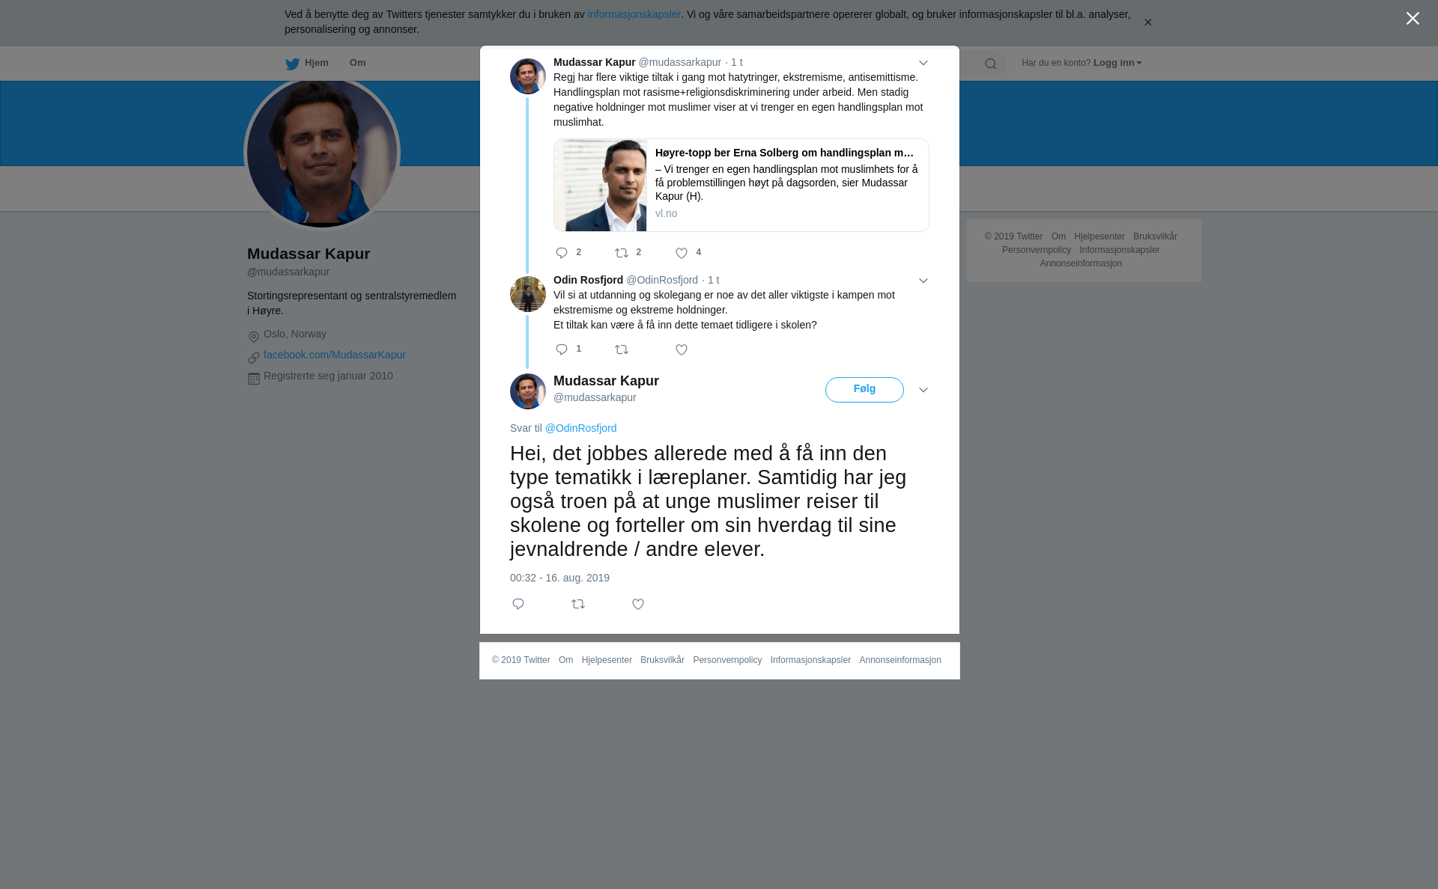
Task: Like the first tweet with 4 likes
Action: tap(682, 253)
